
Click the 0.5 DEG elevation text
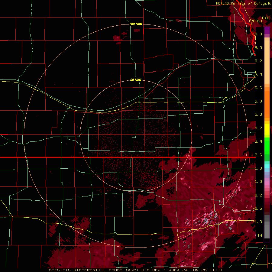coord(151,270)
